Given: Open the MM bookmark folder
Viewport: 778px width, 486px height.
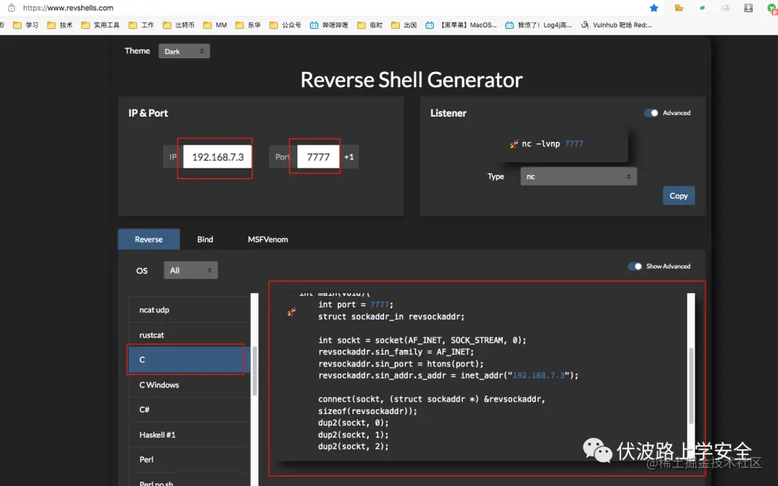Looking at the screenshot, I should pos(215,24).
